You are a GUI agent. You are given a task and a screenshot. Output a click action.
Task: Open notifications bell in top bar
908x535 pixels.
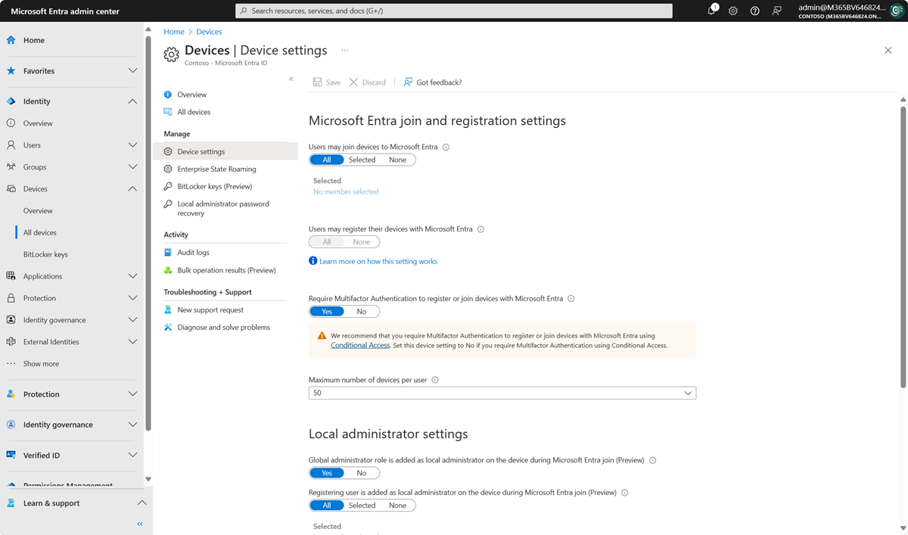point(711,11)
